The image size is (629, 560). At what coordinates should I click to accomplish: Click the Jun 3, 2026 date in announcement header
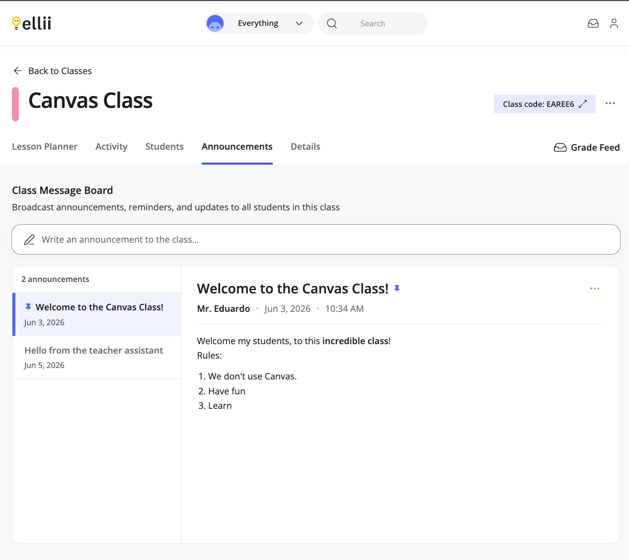pos(288,309)
